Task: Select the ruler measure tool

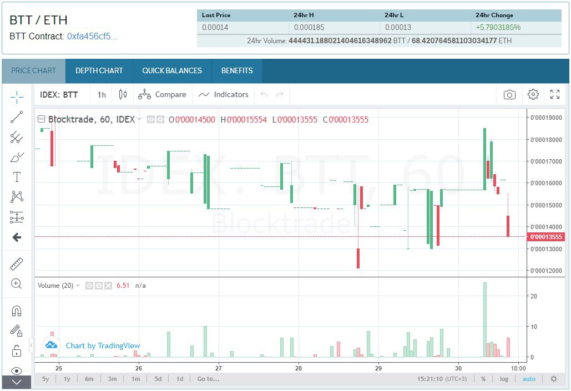Action: [17, 264]
